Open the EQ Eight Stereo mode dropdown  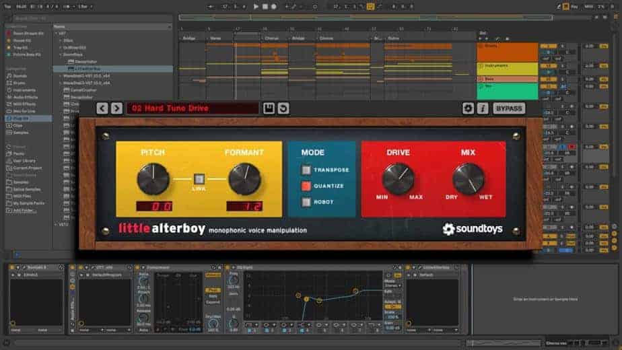click(x=393, y=285)
